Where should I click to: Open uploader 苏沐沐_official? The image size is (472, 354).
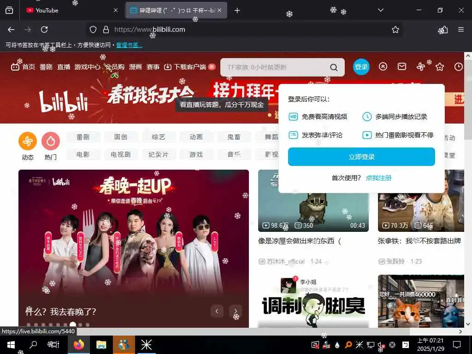(x=282, y=262)
